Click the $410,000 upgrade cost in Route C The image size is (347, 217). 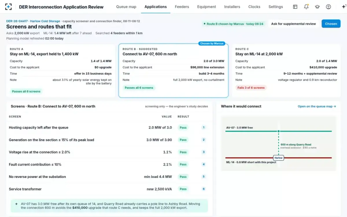pyautogui.click(x=323, y=67)
